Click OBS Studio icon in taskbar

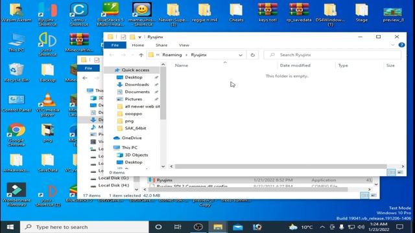point(198,227)
